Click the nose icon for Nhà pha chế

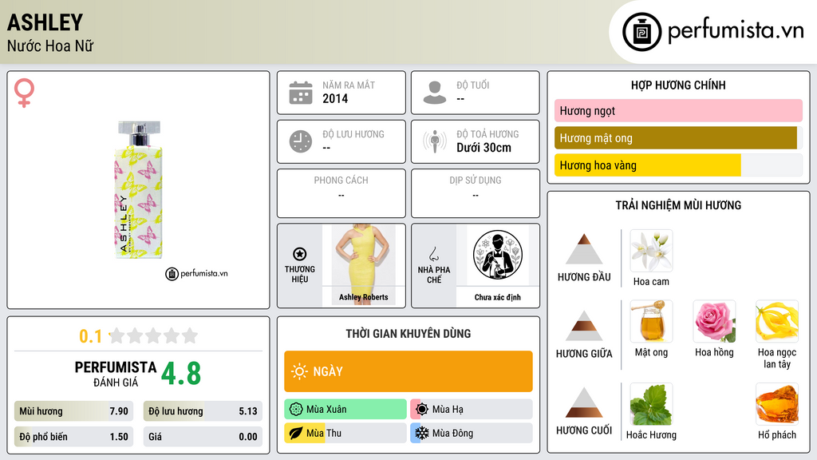pos(433,254)
